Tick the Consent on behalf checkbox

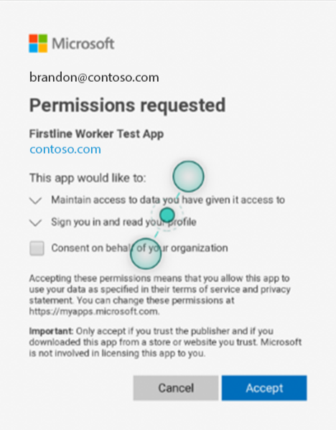[37, 248]
